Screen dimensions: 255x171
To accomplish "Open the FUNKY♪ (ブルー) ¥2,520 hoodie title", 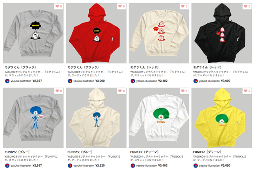I will pos(80,152).
